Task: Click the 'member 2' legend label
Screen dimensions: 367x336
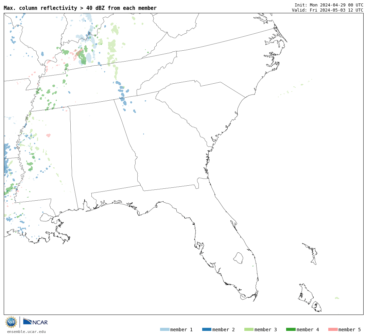Action: [224, 330]
